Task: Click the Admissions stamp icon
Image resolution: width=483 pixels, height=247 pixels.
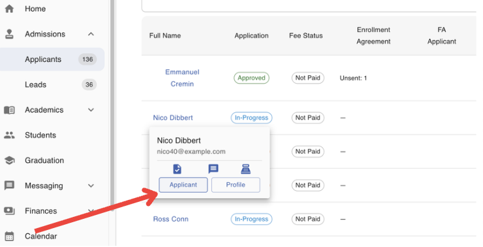Action: pos(10,34)
